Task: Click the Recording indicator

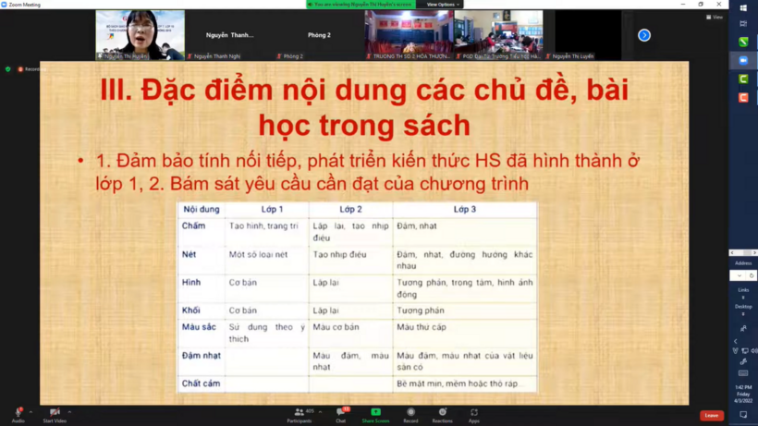Action: 32,69
